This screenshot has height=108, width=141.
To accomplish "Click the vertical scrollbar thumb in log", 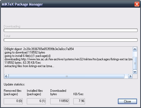I will 135,63.
